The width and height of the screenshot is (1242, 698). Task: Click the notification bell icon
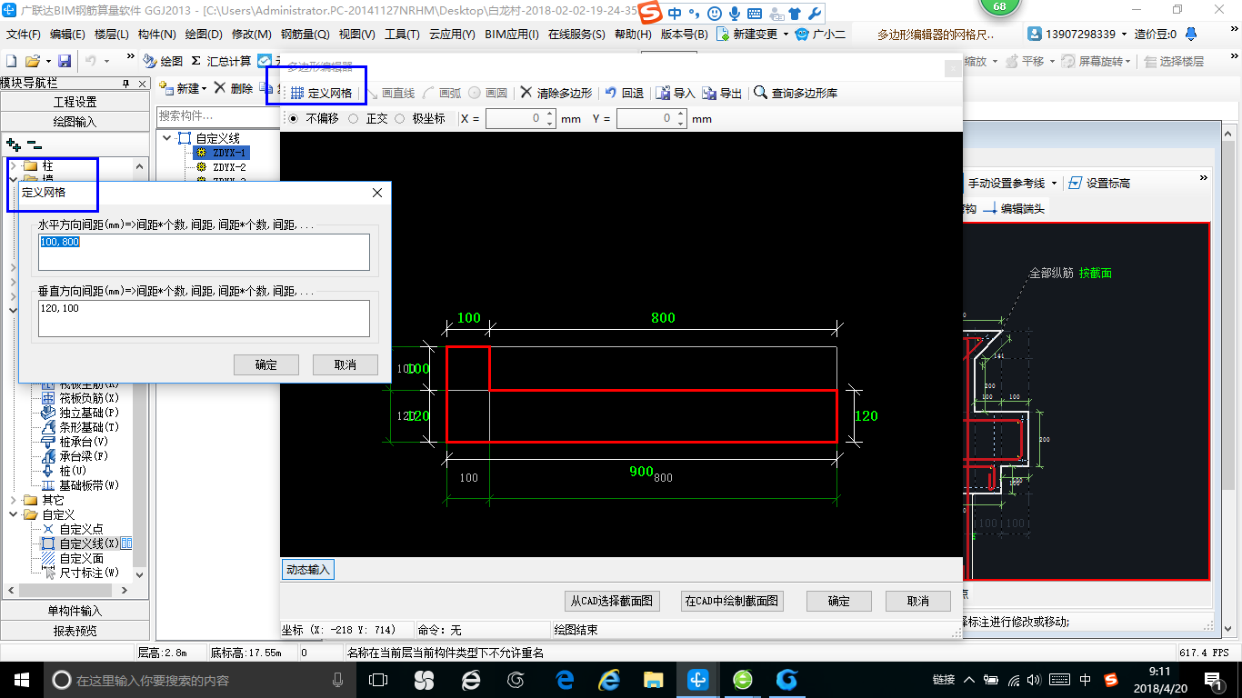(1189, 34)
